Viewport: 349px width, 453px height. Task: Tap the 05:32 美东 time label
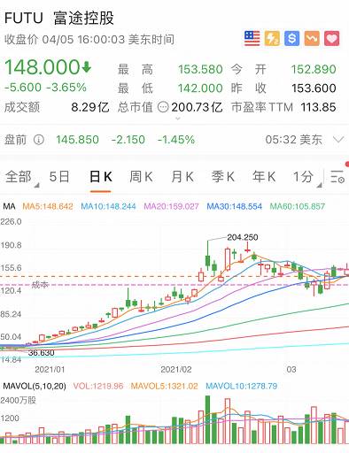(x=293, y=140)
